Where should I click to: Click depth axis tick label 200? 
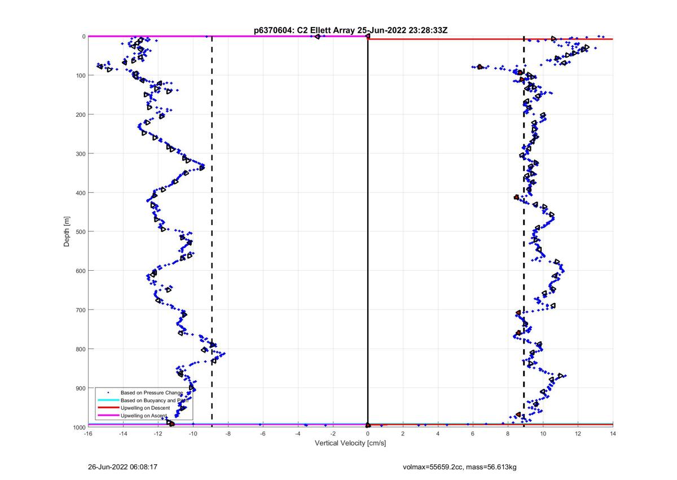coord(81,115)
